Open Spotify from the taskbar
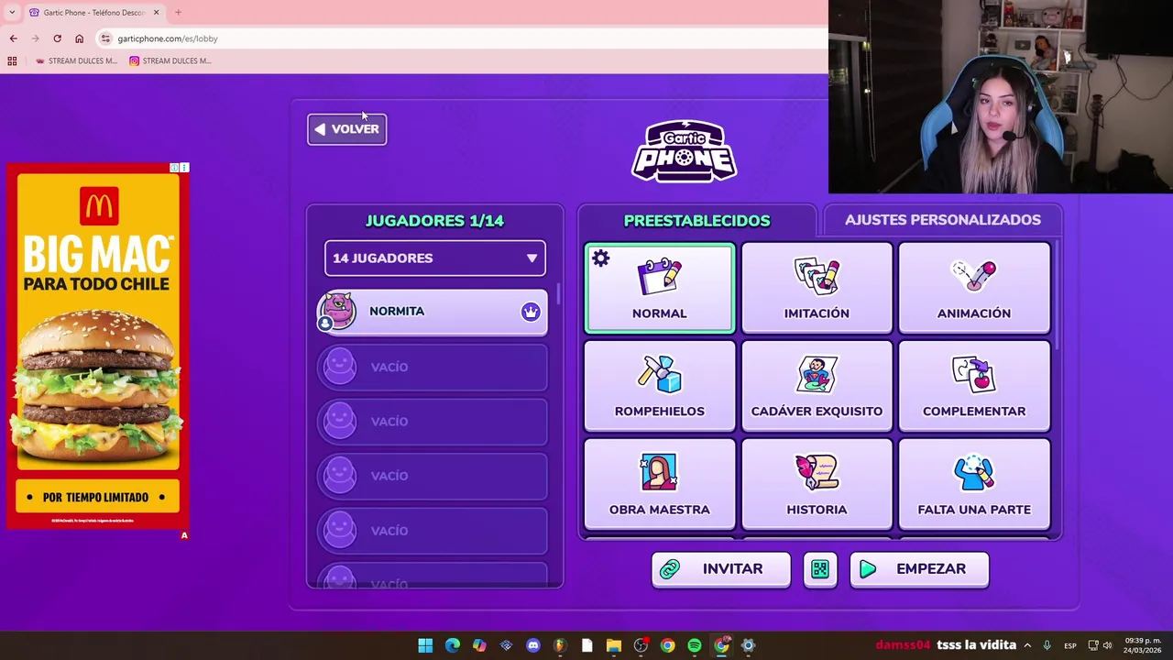 pos(695,645)
